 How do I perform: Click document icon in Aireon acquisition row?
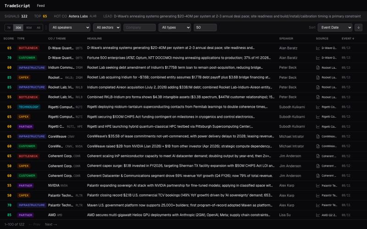(318, 87)
